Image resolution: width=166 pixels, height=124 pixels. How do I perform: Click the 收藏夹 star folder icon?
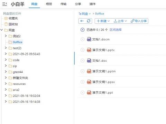point(6,18)
